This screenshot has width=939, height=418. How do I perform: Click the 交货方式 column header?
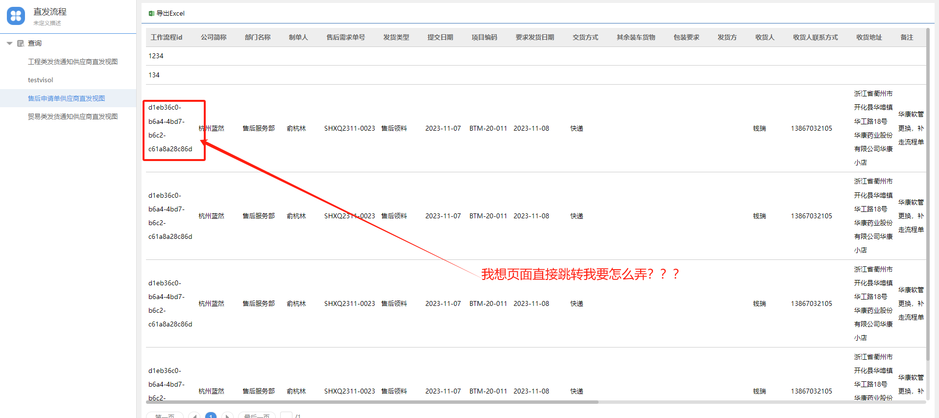pos(585,37)
